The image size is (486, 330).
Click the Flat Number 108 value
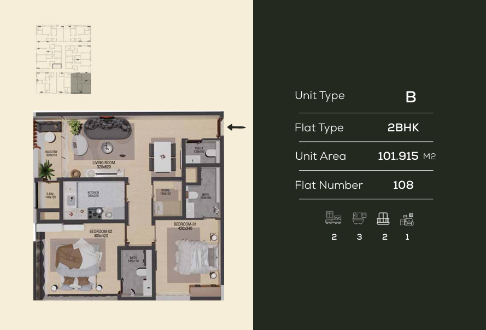click(402, 185)
